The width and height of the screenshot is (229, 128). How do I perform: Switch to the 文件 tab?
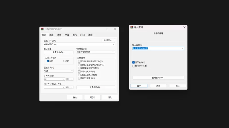[67, 35]
